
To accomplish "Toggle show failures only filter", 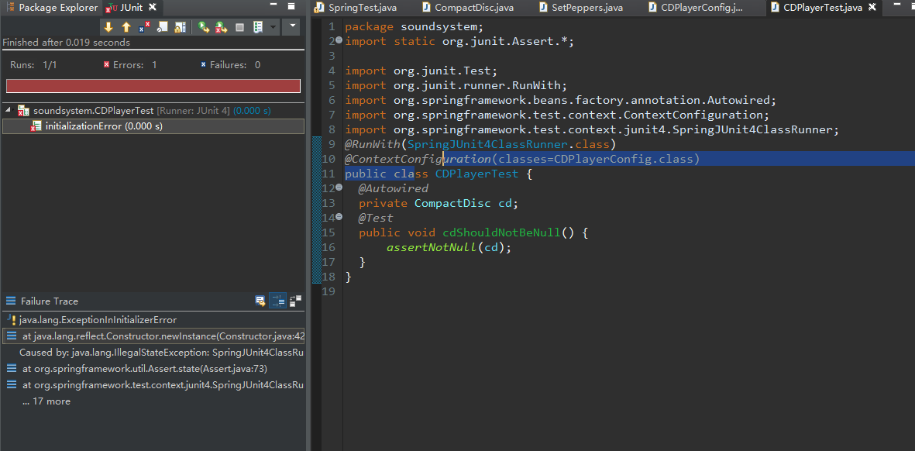I will (x=144, y=27).
